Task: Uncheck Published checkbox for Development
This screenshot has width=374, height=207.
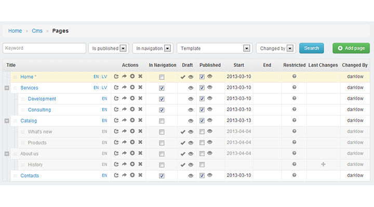Action: (202, 99)
